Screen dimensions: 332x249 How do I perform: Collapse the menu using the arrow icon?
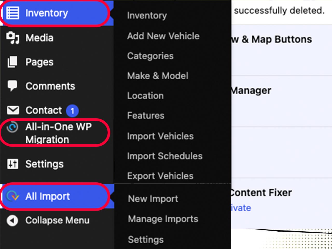[12, 220]
